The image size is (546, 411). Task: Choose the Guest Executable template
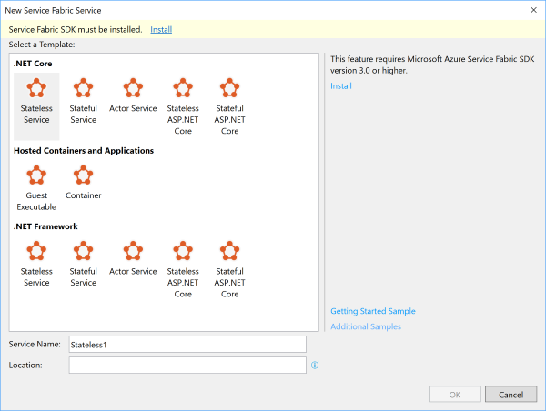[36, 186]
